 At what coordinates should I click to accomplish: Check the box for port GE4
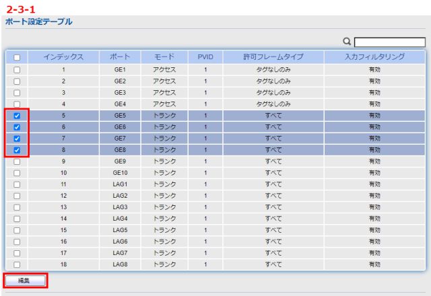(x=17, y=104)
